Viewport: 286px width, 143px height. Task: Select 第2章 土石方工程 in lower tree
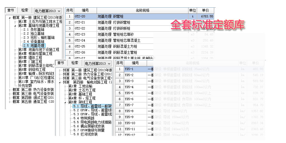[82, 90]
